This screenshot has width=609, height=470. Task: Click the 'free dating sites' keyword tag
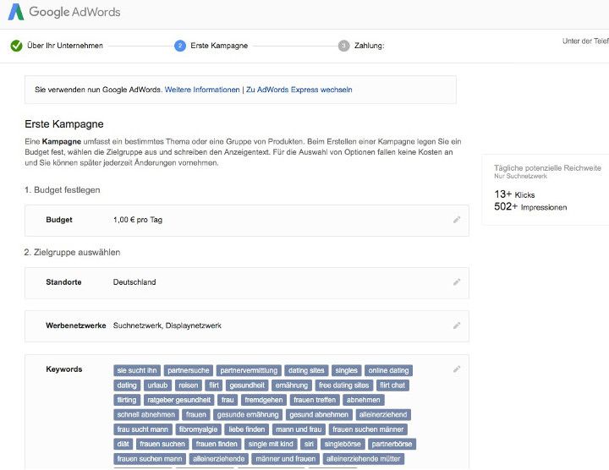pyautogui.click(x=343, y=385)
